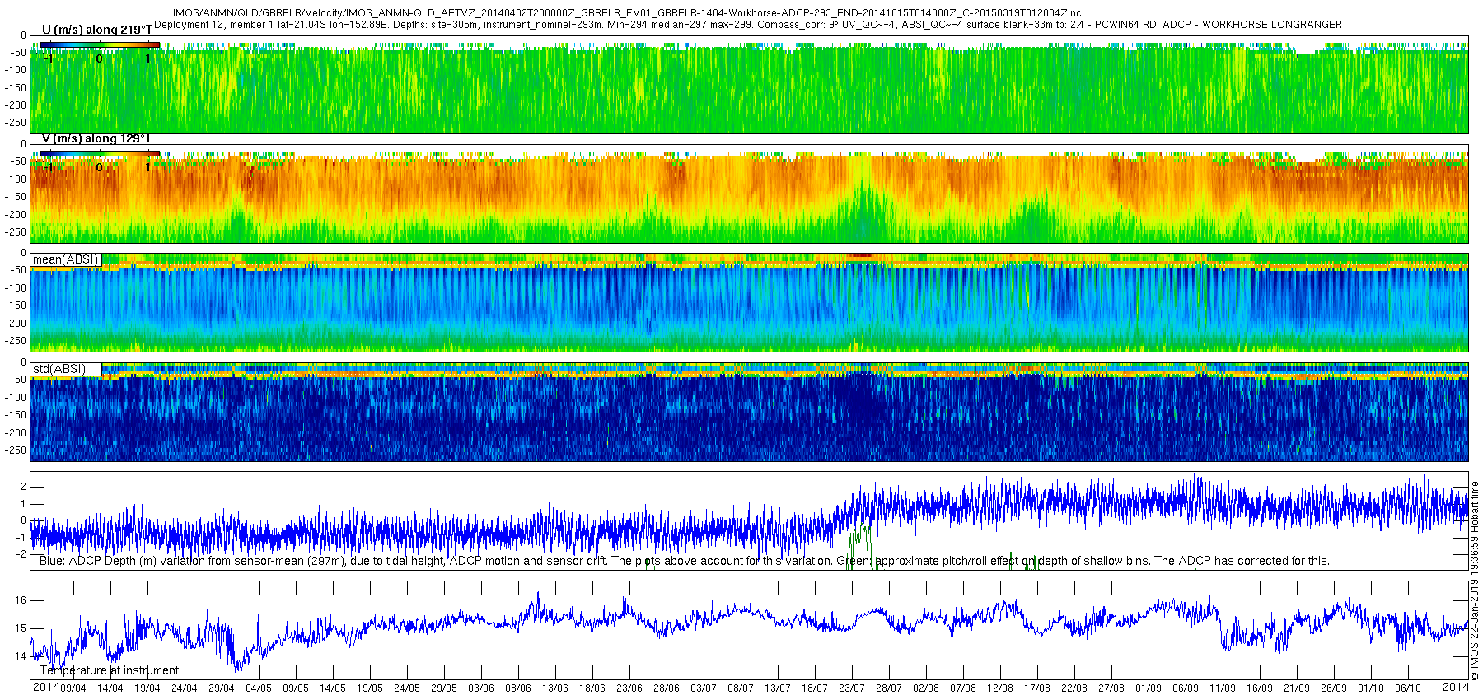Screen dimensions: 1483x700
Task: Click the '-100' depth tick on the mean(ABSI) panel
Action: pyautogui.click(x=16, y=288)
